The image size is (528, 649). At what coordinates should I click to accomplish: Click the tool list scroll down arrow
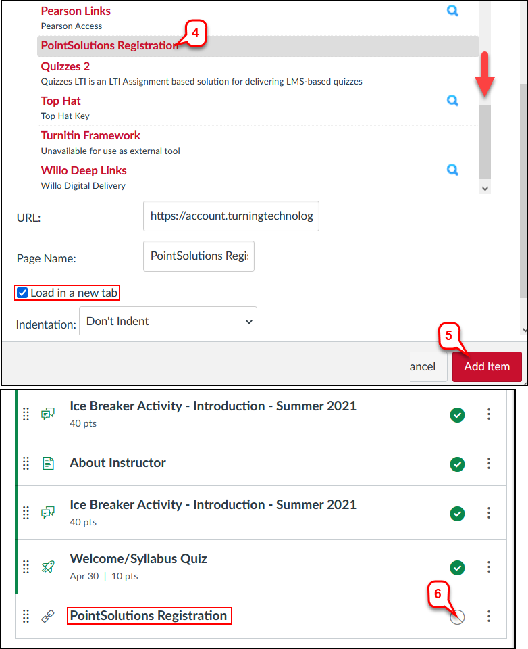[x=485, y=189]
